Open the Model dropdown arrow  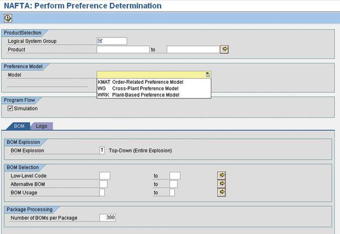(x=207, y=75)
